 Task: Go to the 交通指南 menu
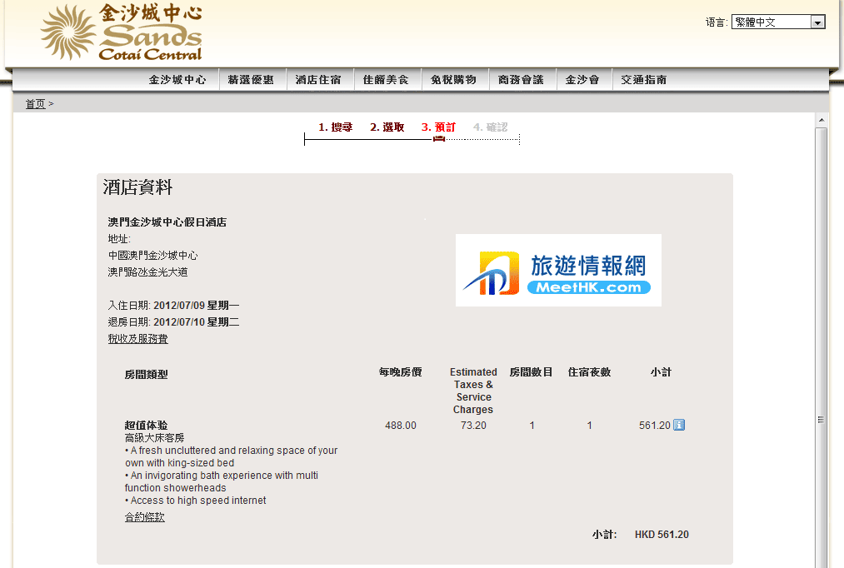644,80
